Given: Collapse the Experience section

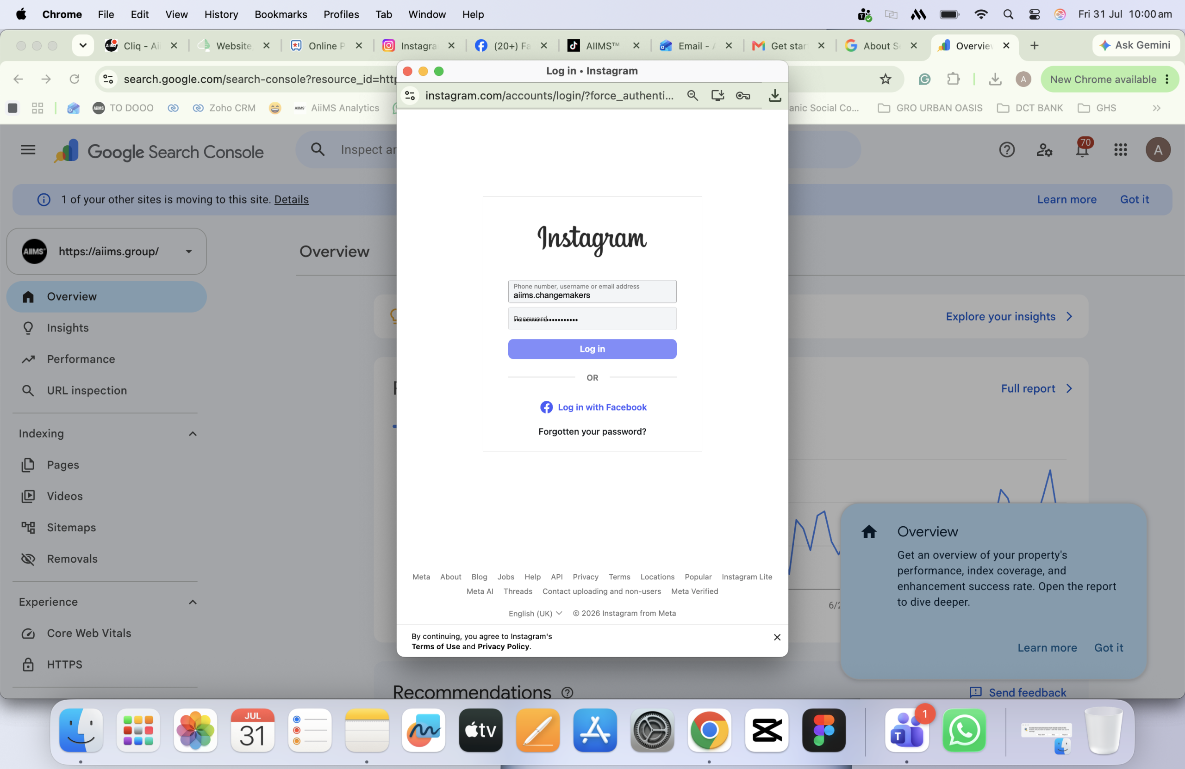Looking at the screenshot, I should tap(193, 602).
